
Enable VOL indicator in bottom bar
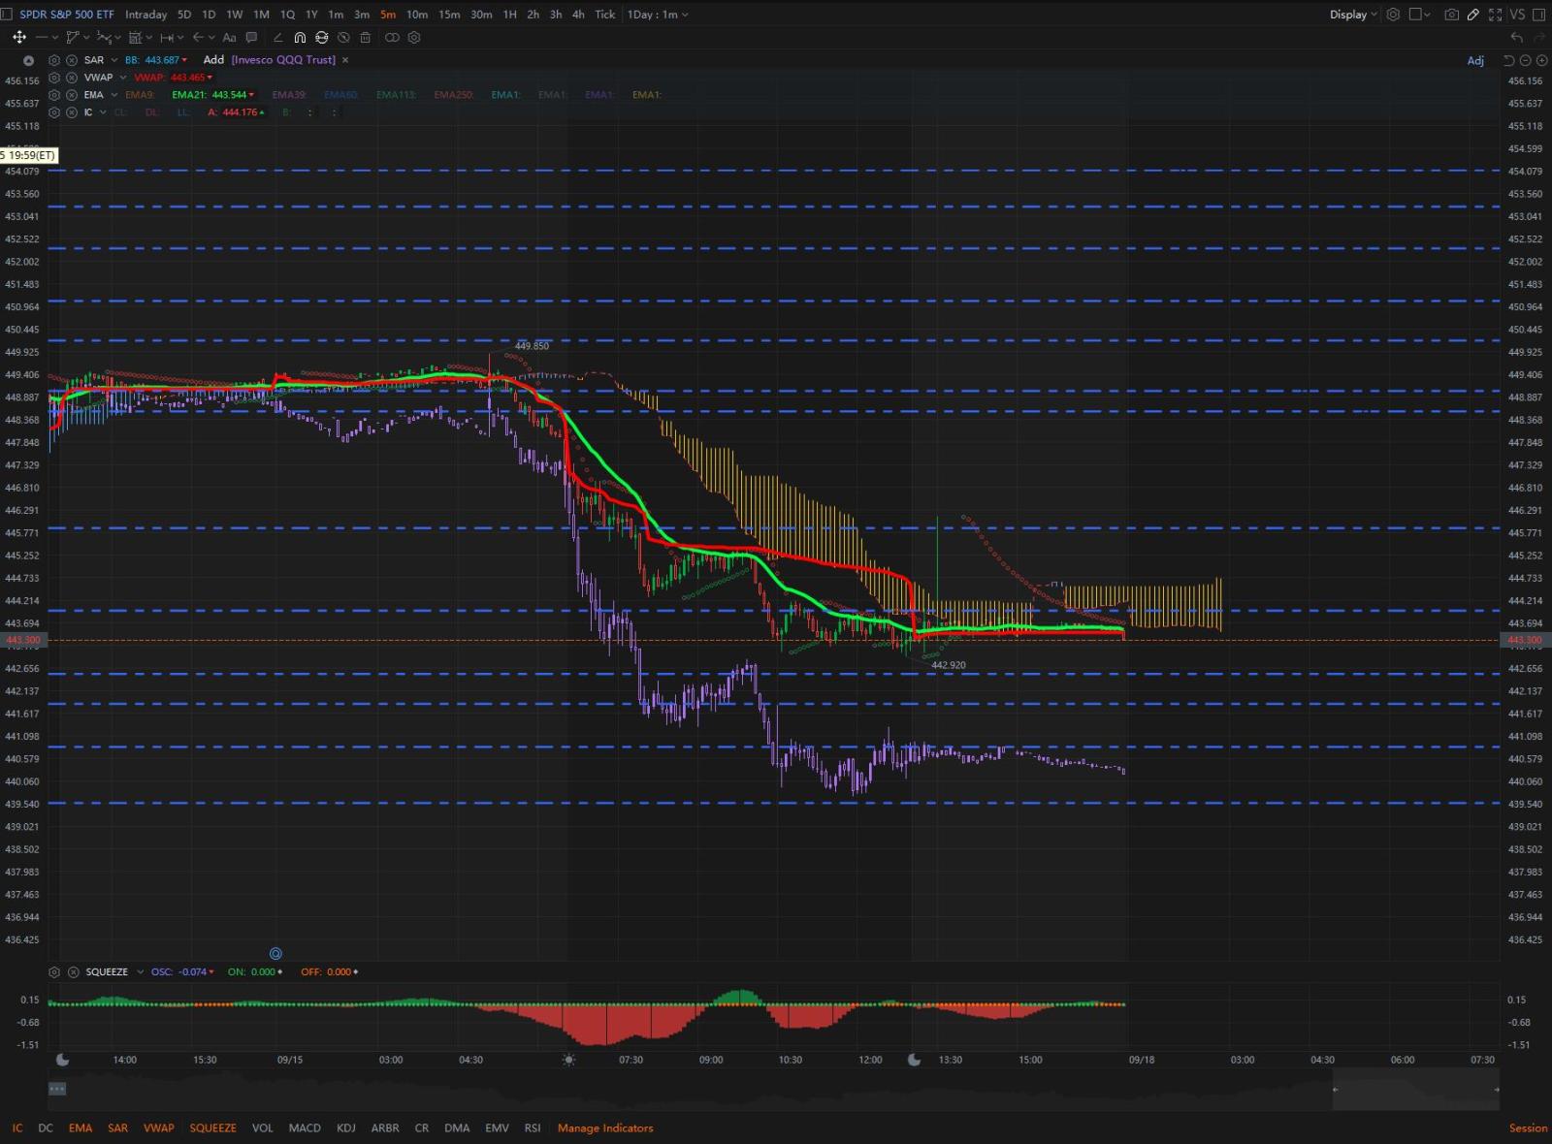[263, 1128]
